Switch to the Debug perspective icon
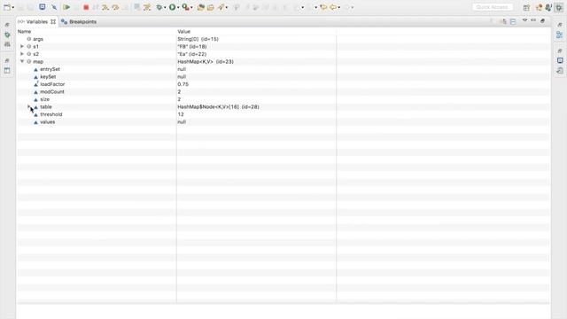Viewport: 567px width, 319px height. coord(559,8)
